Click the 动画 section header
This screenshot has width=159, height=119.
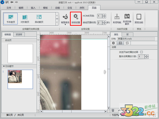click(x=134, y=47)
